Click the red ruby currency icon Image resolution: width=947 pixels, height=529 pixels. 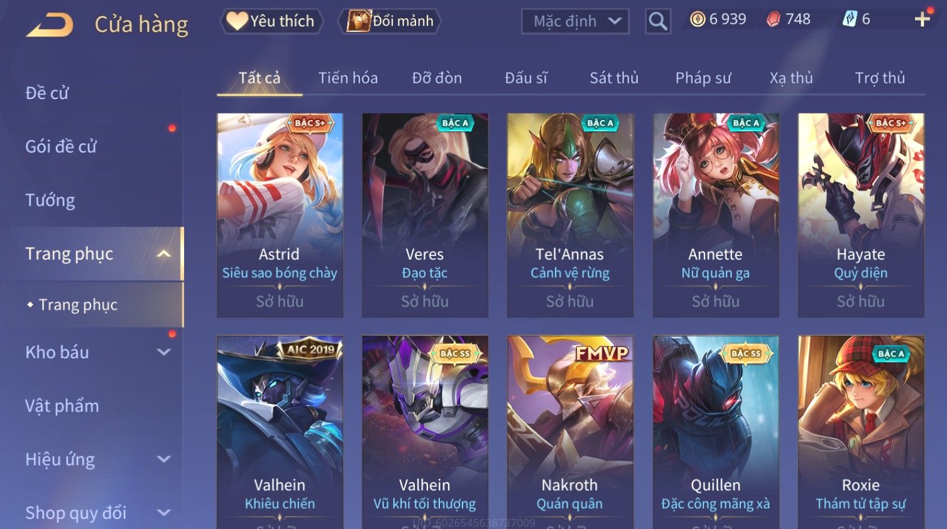point(773,19)
